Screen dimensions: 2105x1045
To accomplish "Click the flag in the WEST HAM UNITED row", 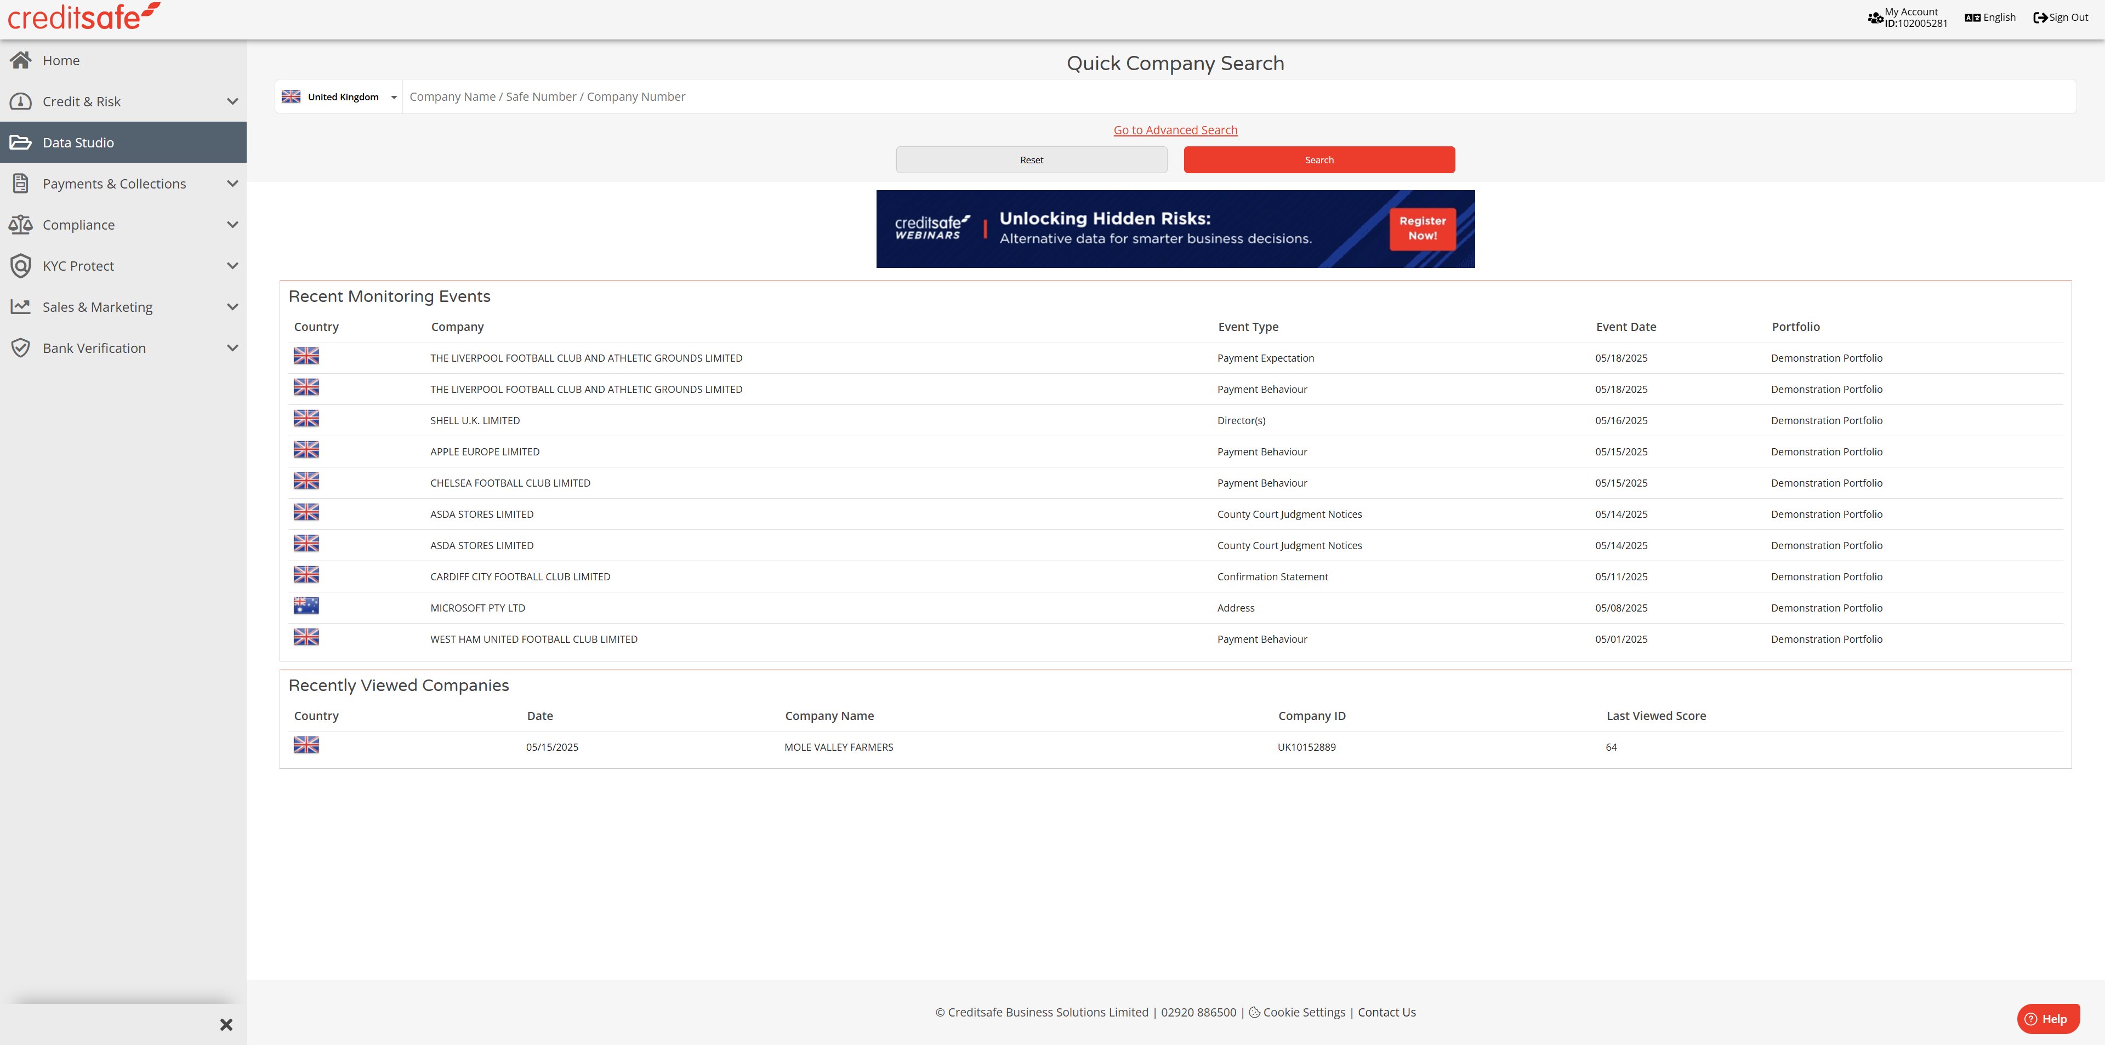I will (x=306, y=637).
